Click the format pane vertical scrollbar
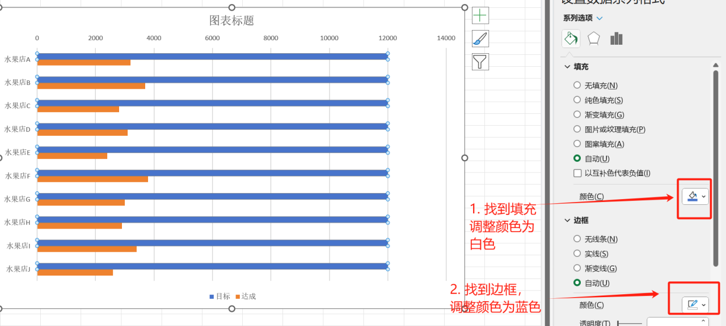The width and height of the screenshot is (726, 326). pyautogui.click(x=716, y=170)
